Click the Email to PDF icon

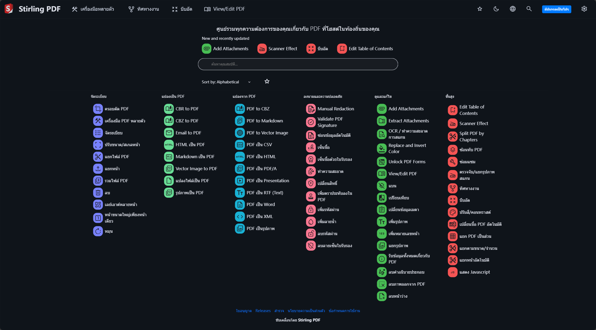[x=169, y=133]
